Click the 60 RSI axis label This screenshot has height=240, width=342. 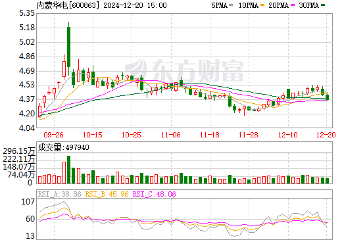pyautogui.click(x=30, y=219)
